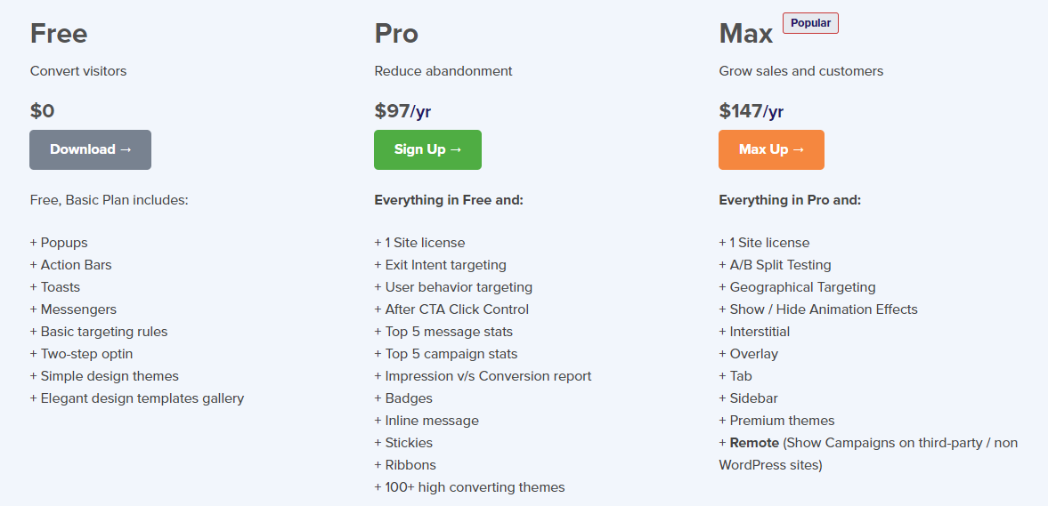Image resolution: width=1048 pixels, height=506 pixels.
Task: Click the bold Remote feature text
Action: (755, 443)
